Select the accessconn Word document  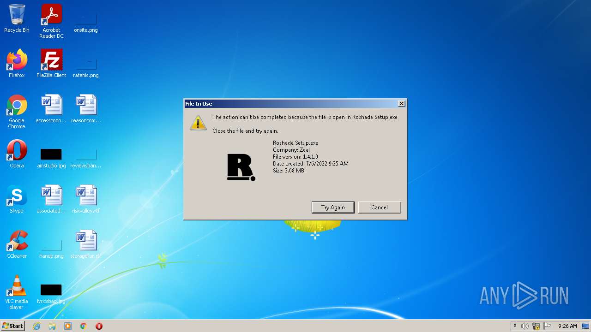(51, 109)
